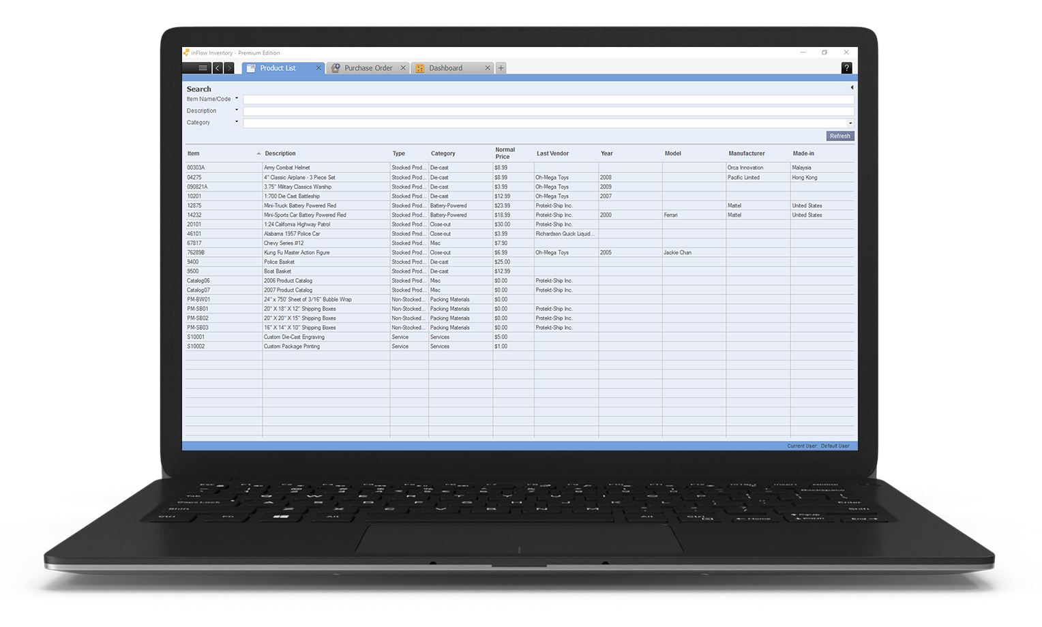Switch to the Product List tab

click(x=282, y=68)
